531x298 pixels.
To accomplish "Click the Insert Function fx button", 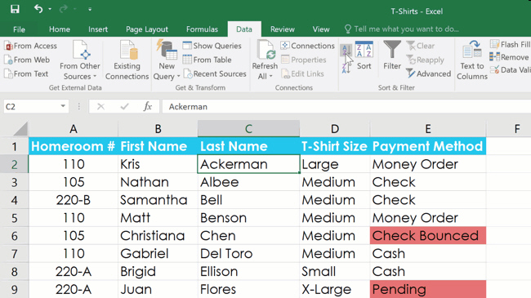I will point(147,107).
